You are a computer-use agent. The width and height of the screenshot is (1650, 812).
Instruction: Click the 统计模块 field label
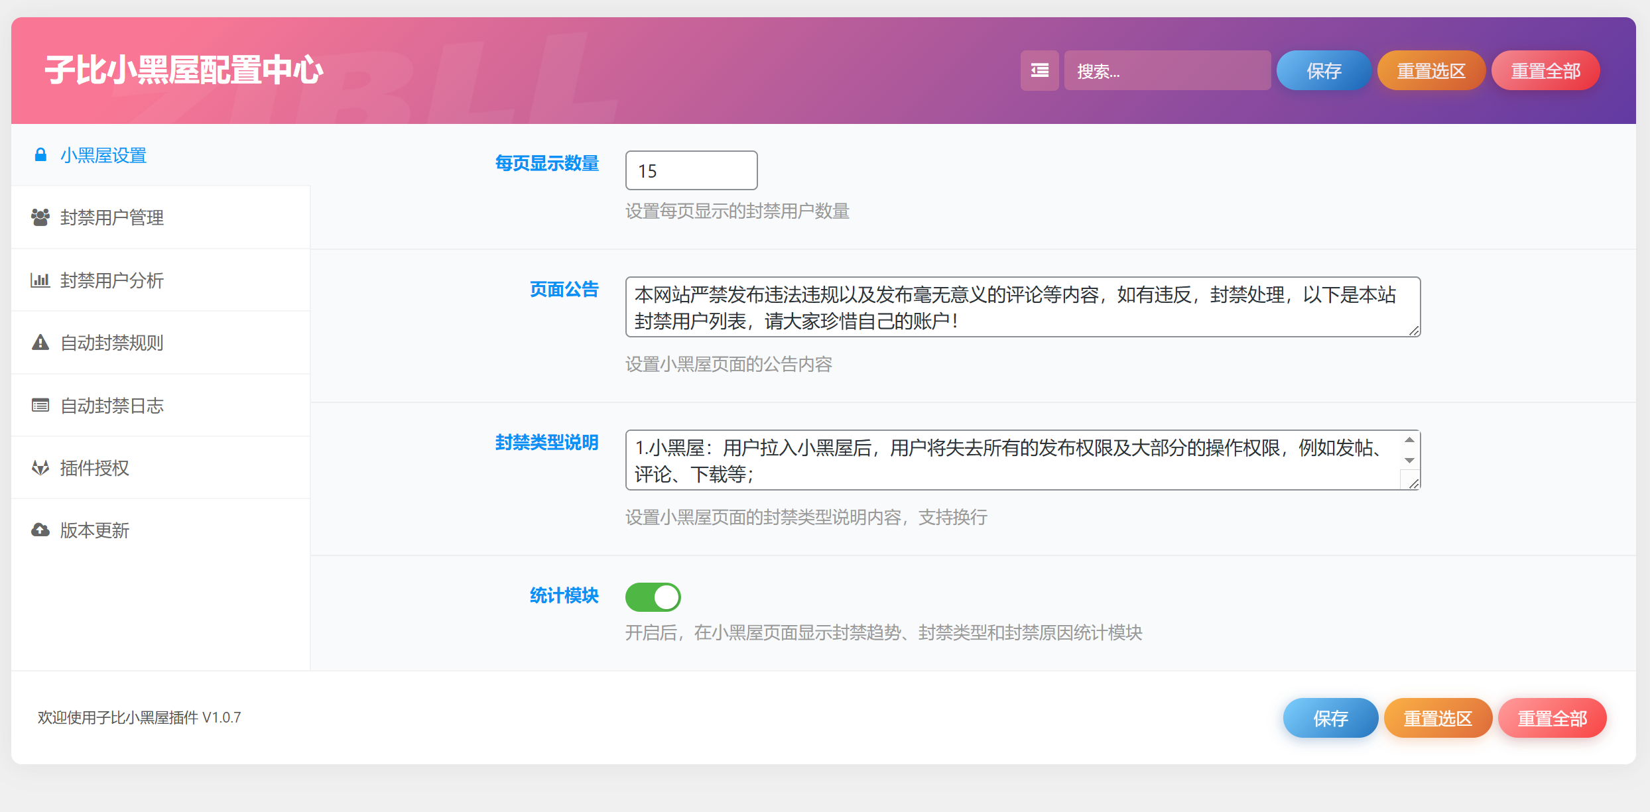(564, 596)
